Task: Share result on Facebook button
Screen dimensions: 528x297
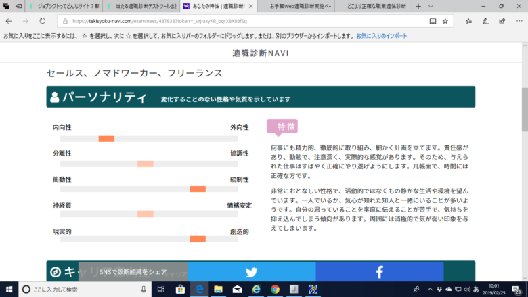Action: click(380, 272)
